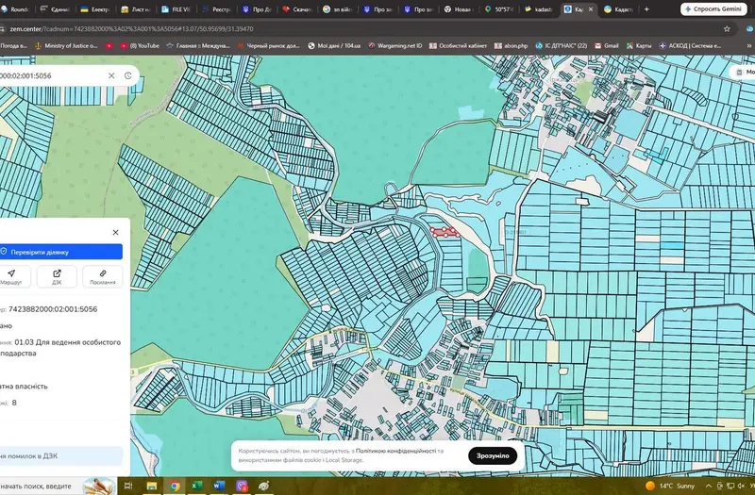Switch to the 'Скачать' tab
755x495 pixels.
pos(297,9)
